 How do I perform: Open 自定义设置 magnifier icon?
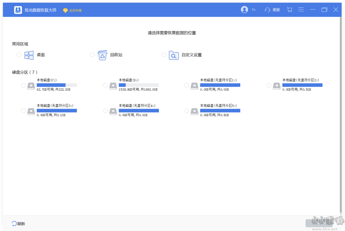(x=174, y=55)
